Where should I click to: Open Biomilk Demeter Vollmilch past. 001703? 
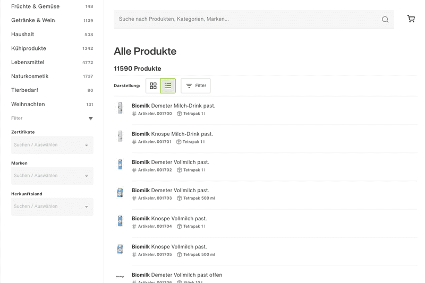point(171,191)
